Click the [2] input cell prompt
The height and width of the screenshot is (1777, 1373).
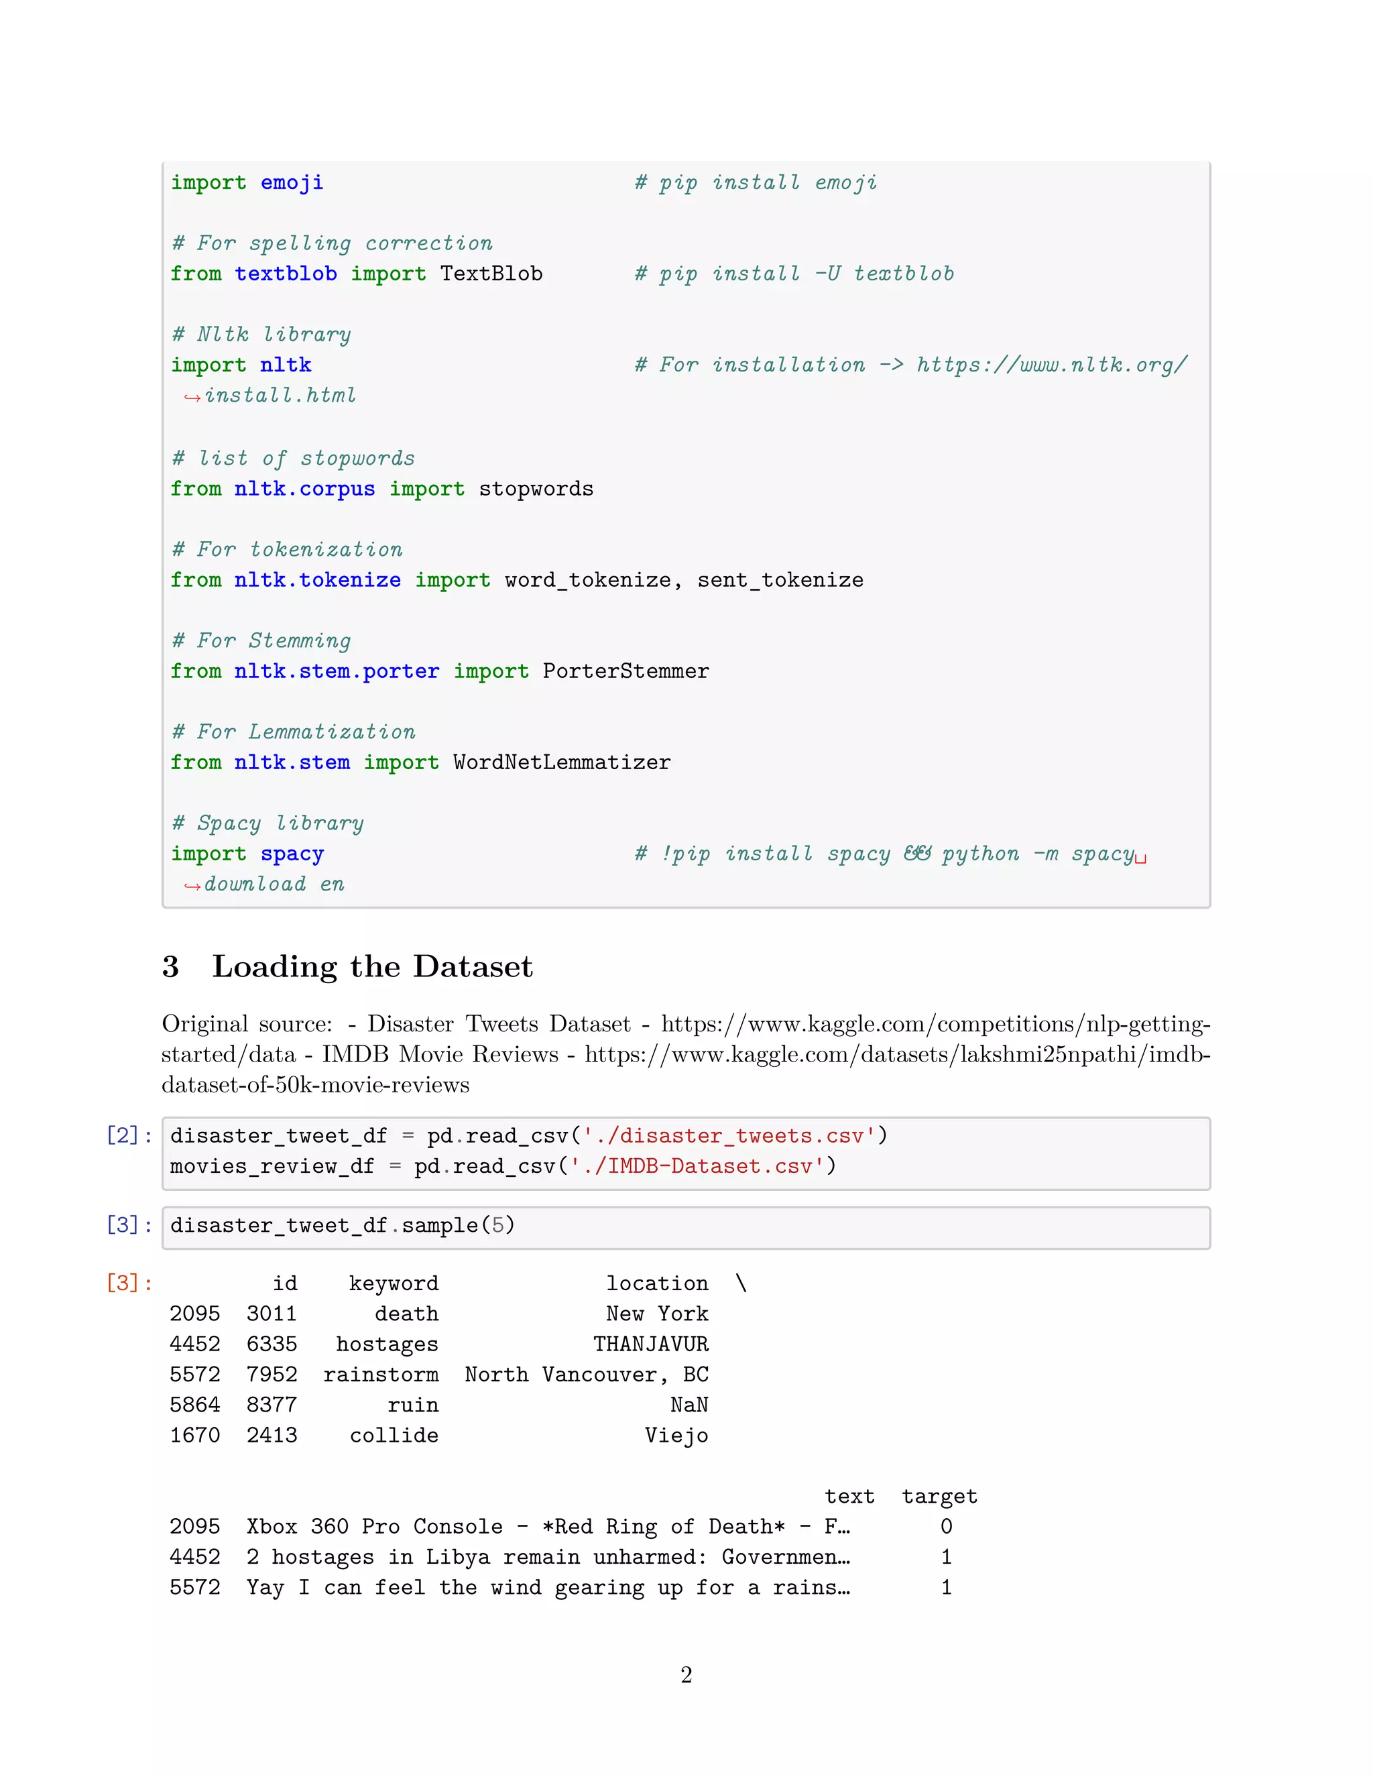point(129,1136)
